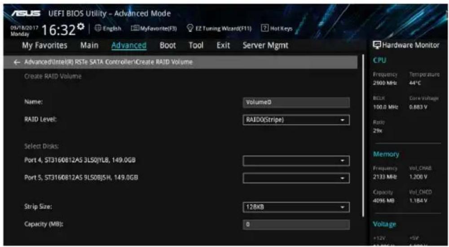Click the memory capacity value 4096 MB
The height and width of the screenshot is (247, 449).
pyautogui.click(x=384, y=201)
